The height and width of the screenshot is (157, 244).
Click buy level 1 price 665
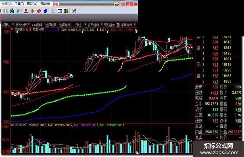(x=215, y=59)
